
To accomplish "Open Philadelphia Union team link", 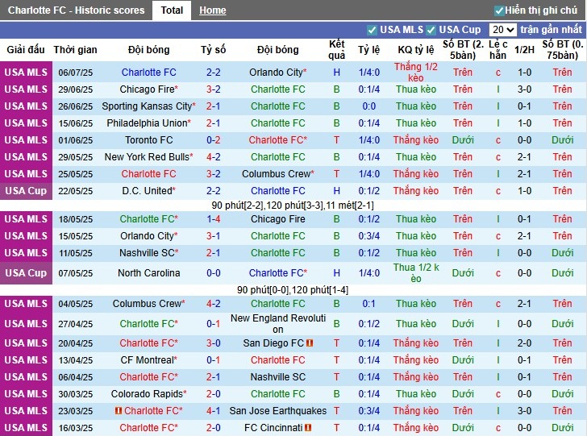I will pyautogui.click(x=147, y=123).
